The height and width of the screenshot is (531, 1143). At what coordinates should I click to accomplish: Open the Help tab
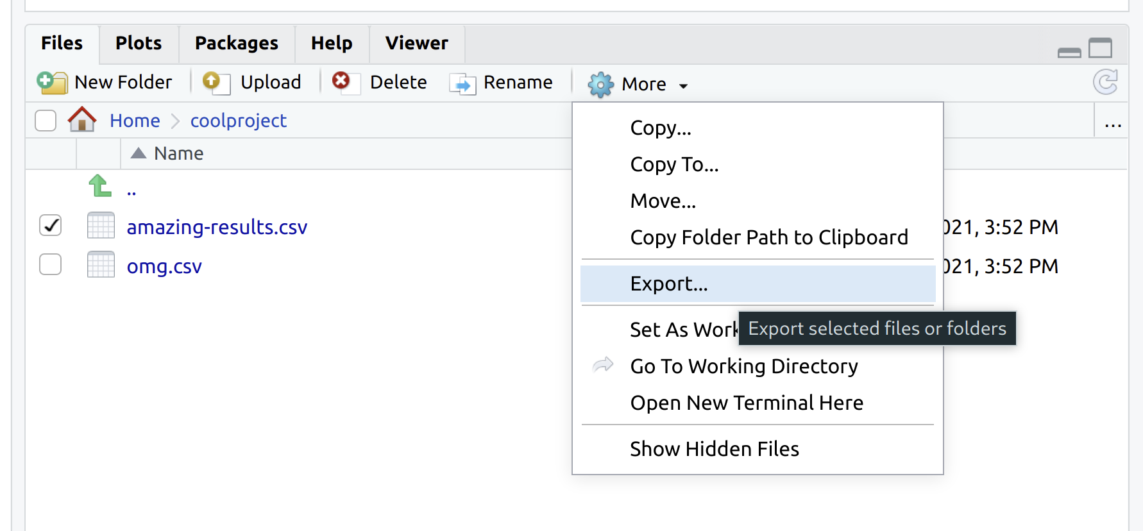pos(332,43)
